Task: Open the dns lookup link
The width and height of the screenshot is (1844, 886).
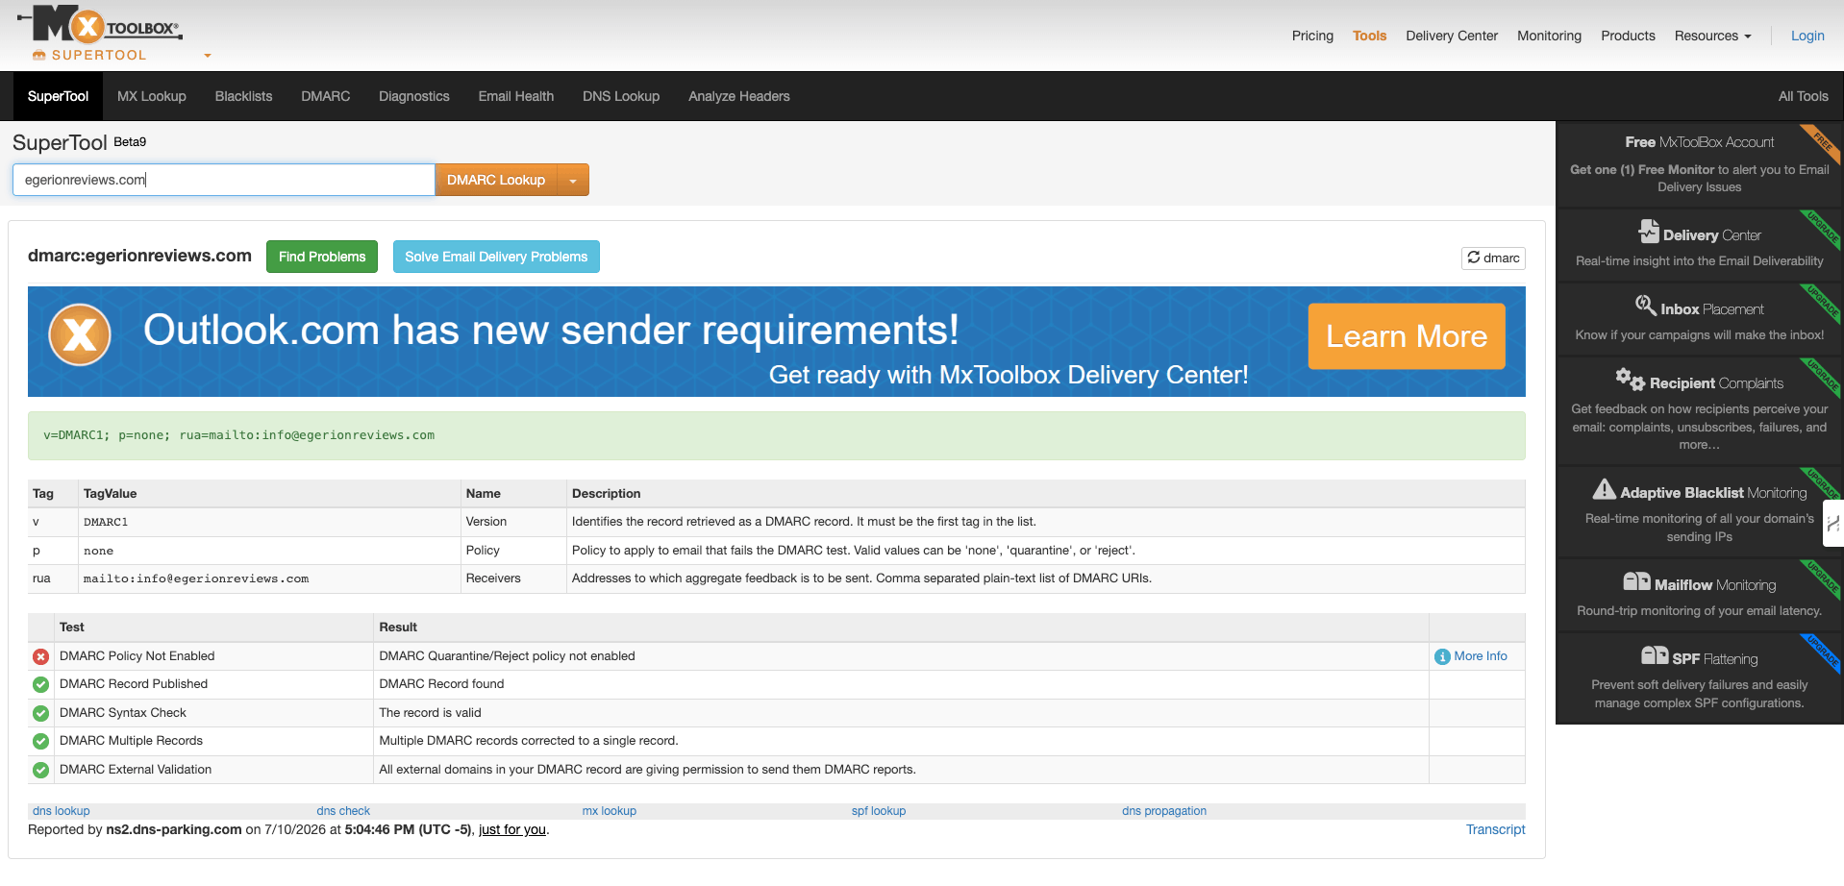Action: point(61,811)
